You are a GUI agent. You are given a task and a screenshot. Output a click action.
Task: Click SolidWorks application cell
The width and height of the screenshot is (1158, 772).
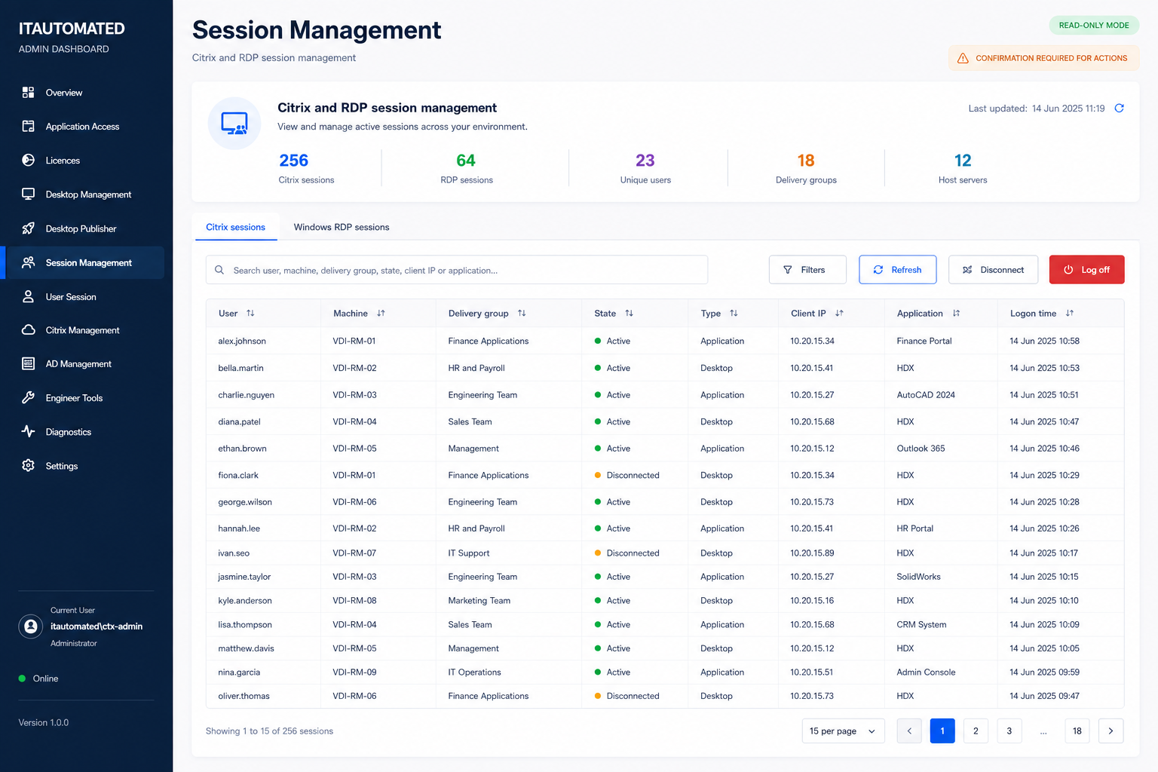coord(918,577)
